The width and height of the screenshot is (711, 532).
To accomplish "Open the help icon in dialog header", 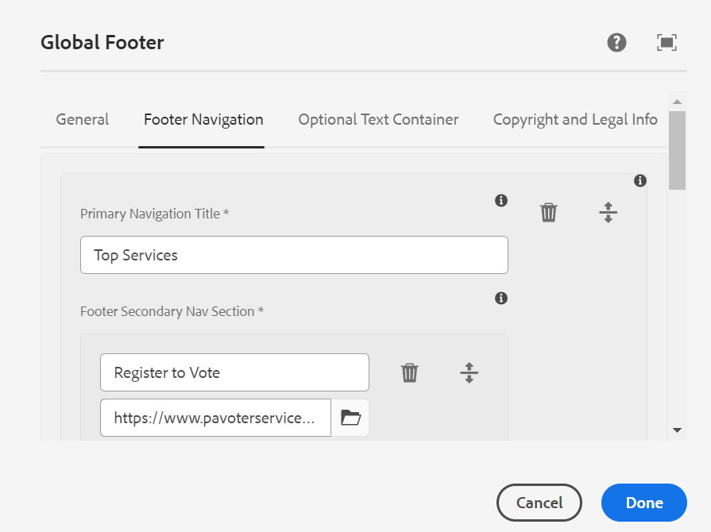I will 616,43.
